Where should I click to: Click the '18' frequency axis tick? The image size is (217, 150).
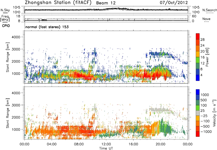pyautogui.click(x=18, y=16)
